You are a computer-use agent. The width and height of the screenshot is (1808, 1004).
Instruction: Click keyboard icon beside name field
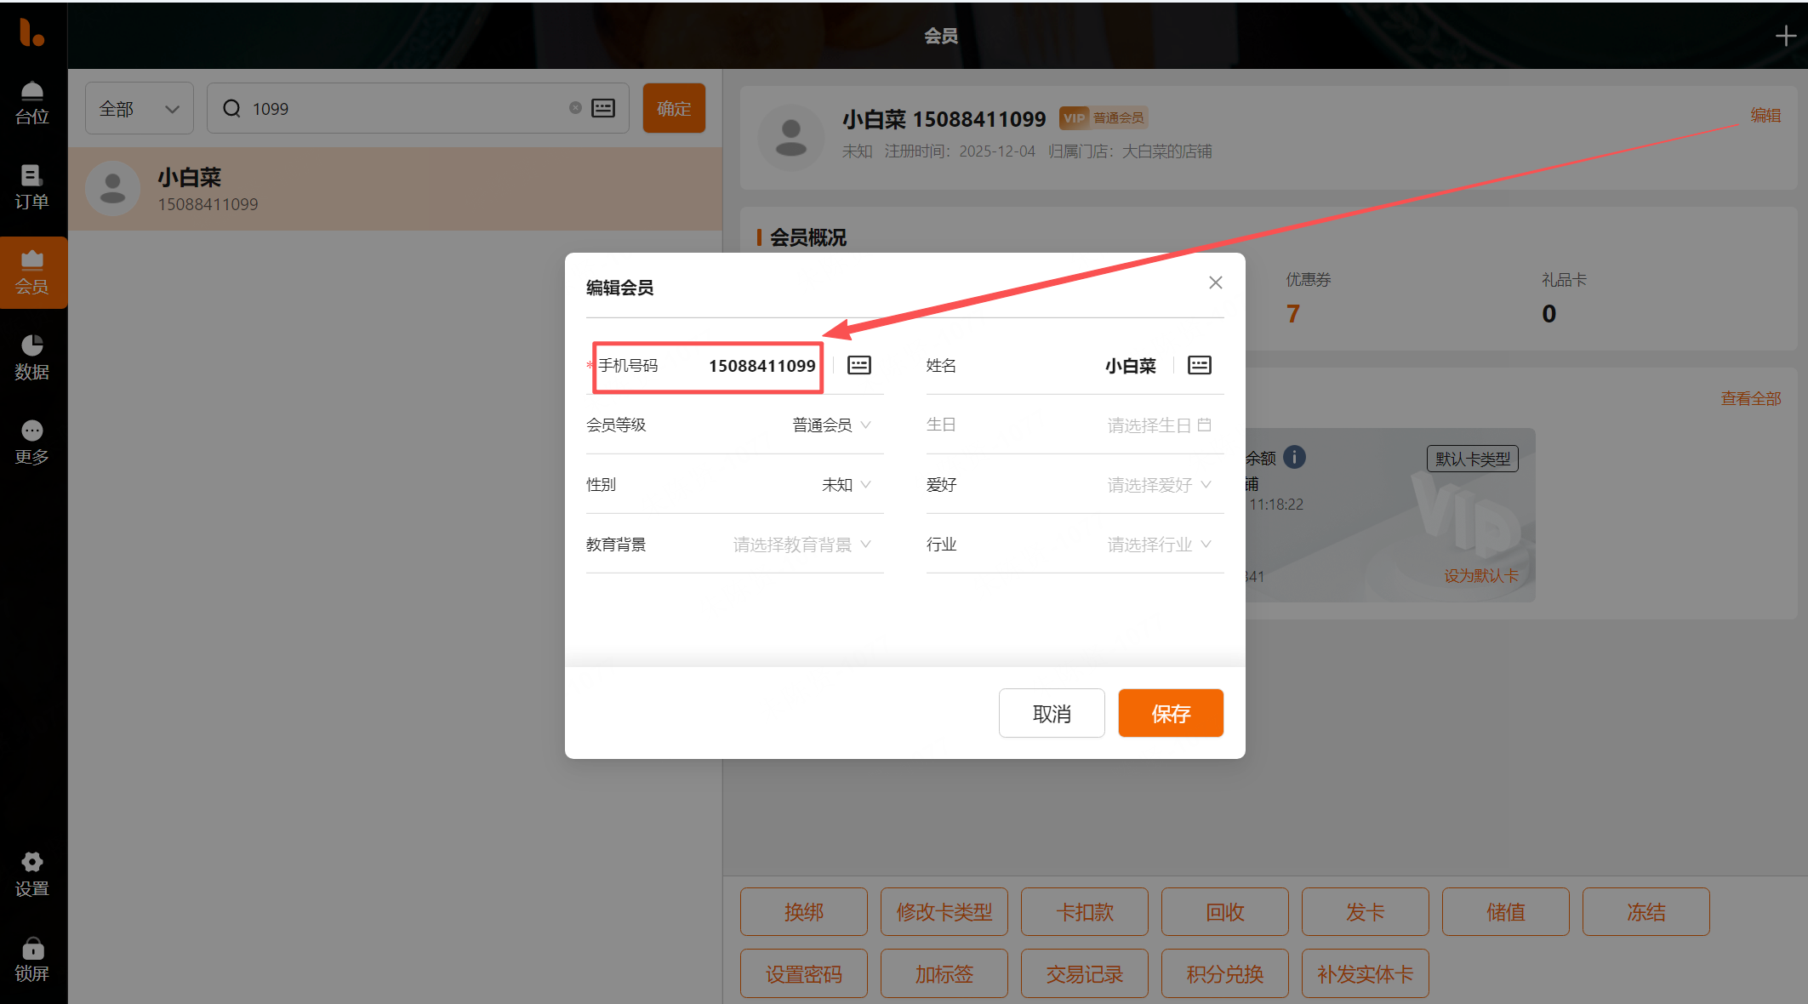tap(1199, 365)
